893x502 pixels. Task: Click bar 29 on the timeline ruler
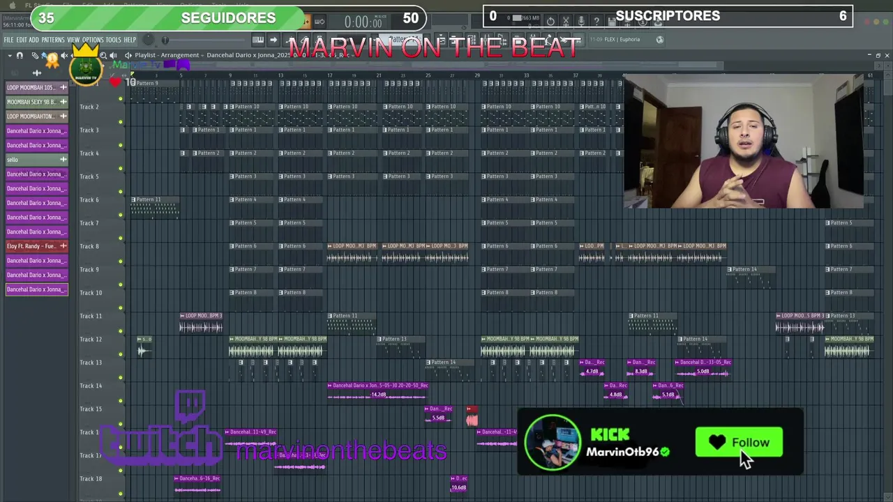coord(477,75)
